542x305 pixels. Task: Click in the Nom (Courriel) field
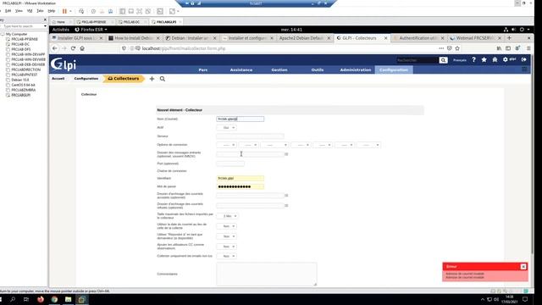tap(241, 119)
